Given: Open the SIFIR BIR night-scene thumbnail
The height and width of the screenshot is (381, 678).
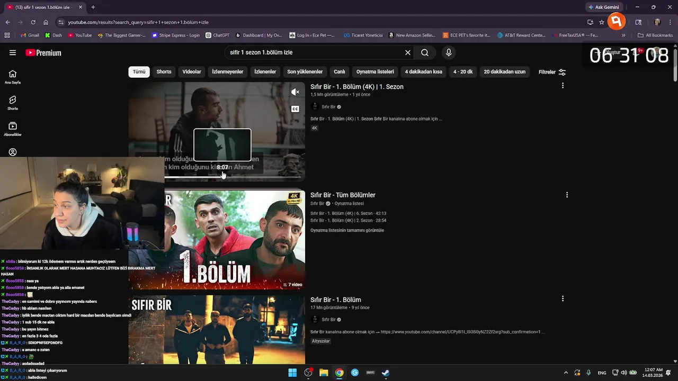Looking at the screenshot, I should [x=217, y=330].
